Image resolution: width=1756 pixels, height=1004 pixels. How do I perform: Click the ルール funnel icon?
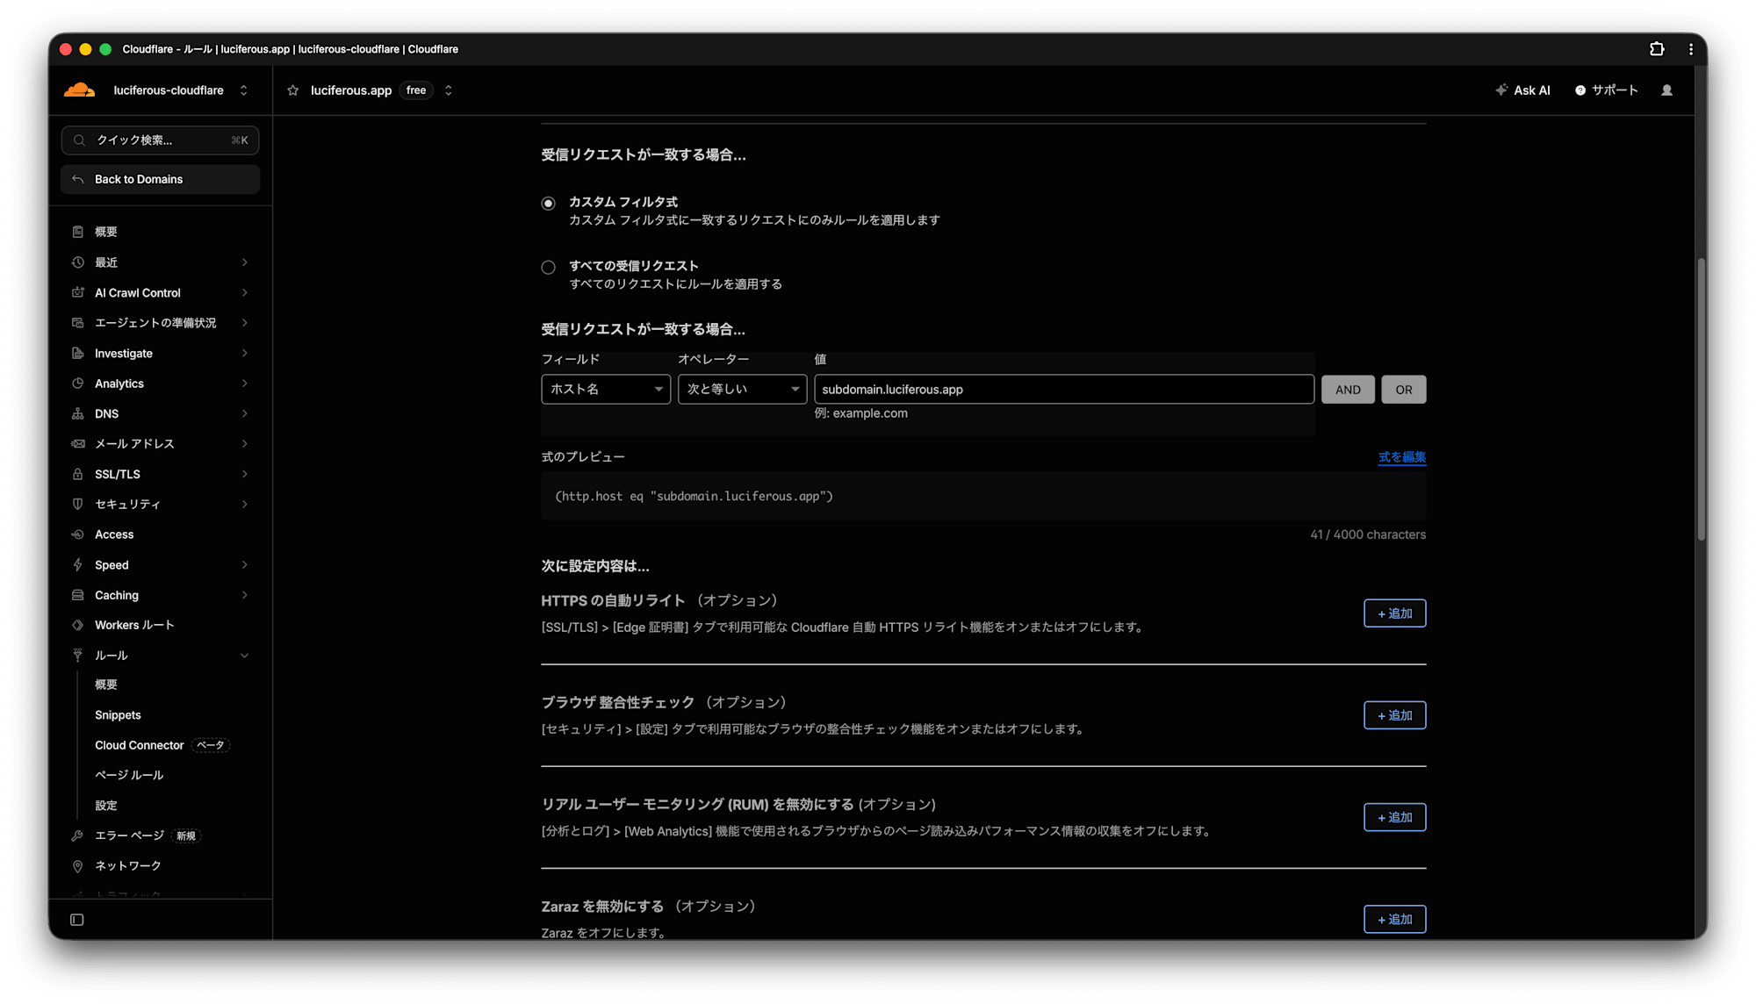tap(78, 656)
